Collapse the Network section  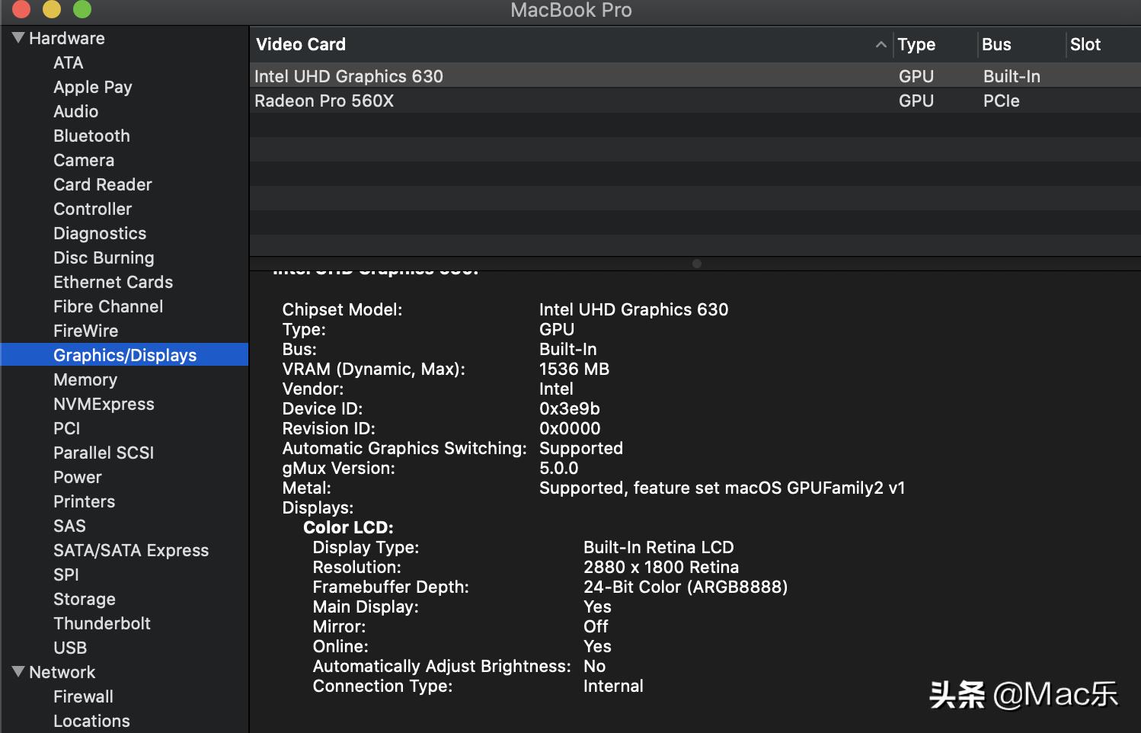click(x=18, y=672)
